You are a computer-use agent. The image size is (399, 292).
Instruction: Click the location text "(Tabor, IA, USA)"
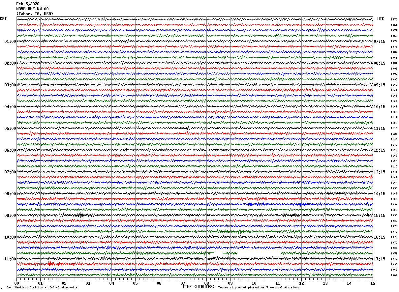tap(35, 14)
